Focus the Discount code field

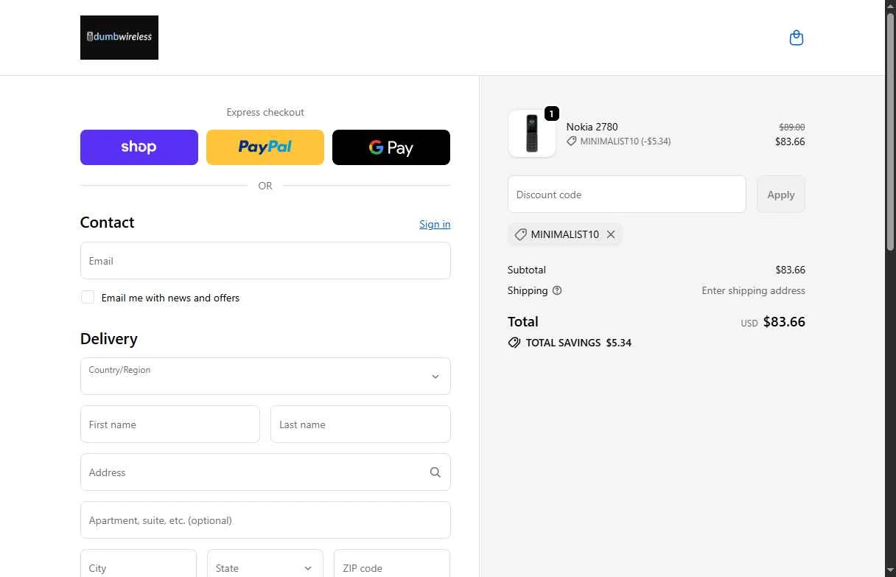627,195
